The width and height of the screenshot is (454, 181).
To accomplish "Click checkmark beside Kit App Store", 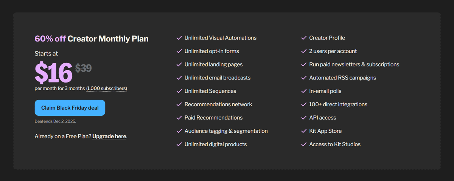I will click(304, 131).
